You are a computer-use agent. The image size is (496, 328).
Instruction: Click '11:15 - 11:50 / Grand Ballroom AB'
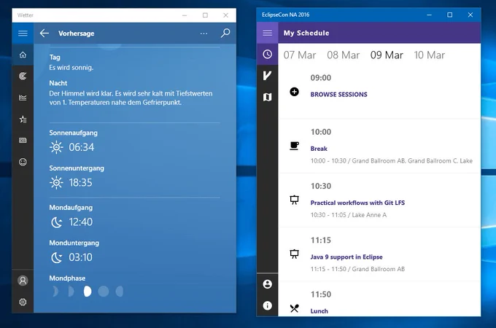(357, 269)
